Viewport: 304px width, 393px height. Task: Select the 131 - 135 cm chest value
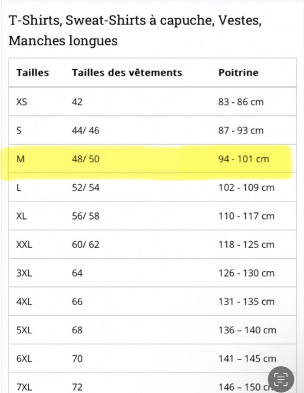(246, 302)
